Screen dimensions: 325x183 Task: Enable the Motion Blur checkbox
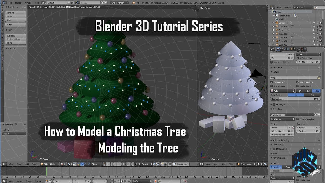tap(274, 149)
